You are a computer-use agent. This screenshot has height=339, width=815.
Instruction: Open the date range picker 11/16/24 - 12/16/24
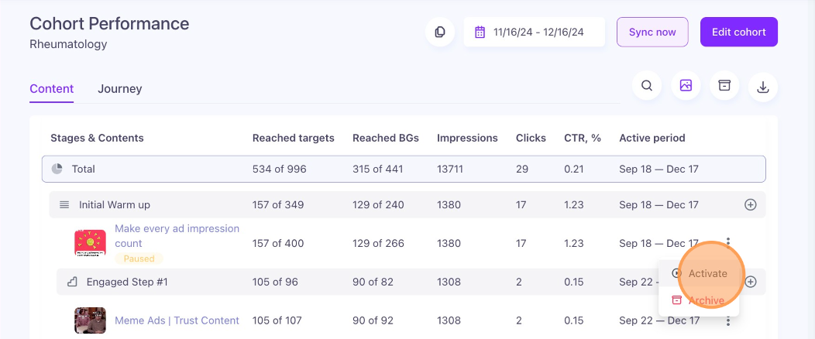pos(535,33)
